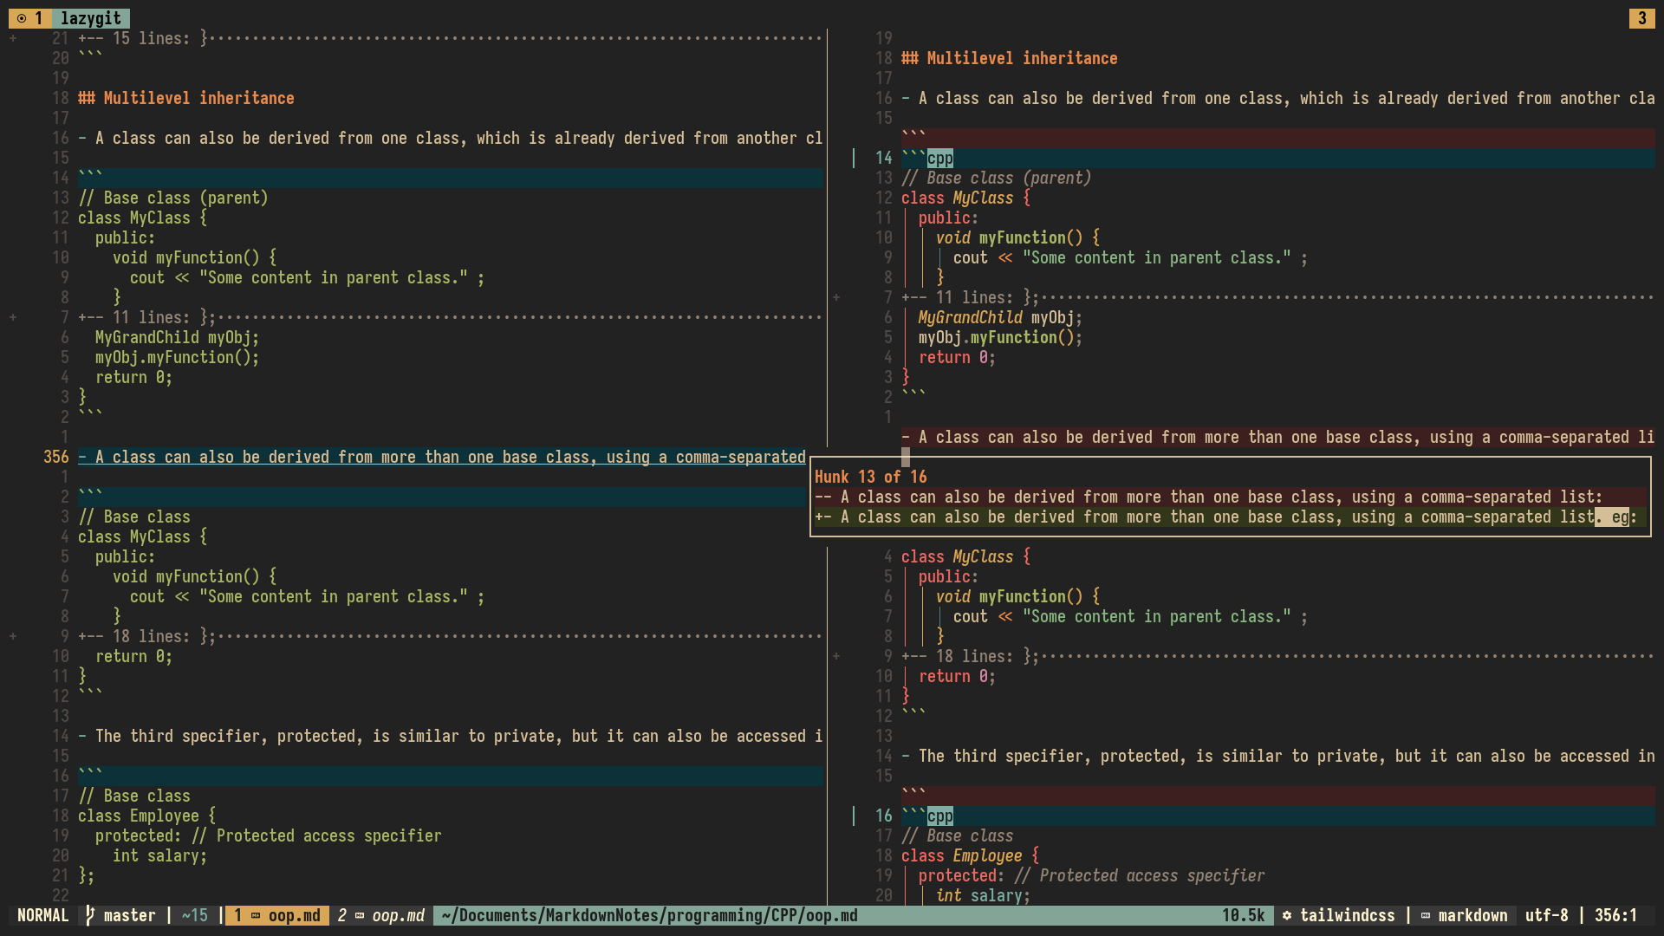Click the utf-8 encoding indicator

point(1547,915)
